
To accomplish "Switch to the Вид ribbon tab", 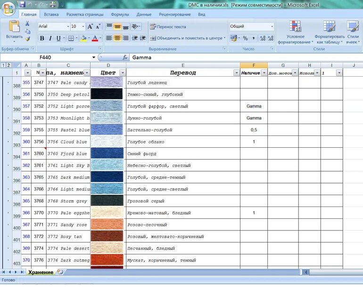I will [x=201, y=14].
